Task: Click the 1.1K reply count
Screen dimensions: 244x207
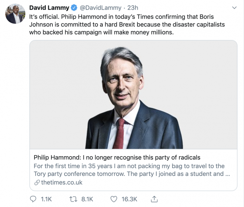Action: [x=46, y=199]
